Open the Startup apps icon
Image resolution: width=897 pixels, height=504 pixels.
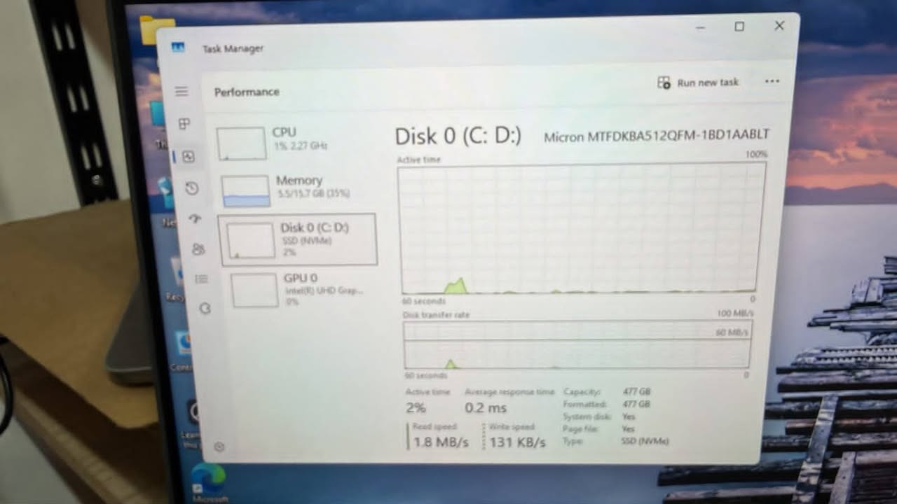(196, 218)
